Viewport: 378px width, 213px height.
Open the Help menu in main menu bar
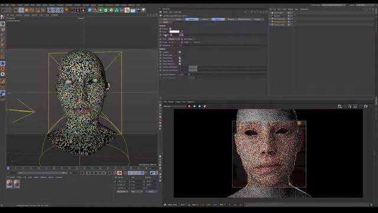[138, 5]
